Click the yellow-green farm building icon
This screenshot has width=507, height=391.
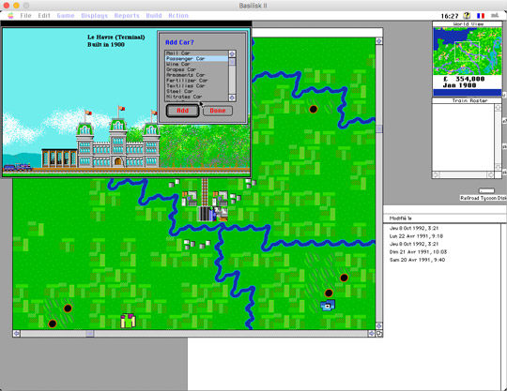coord(128,321)
